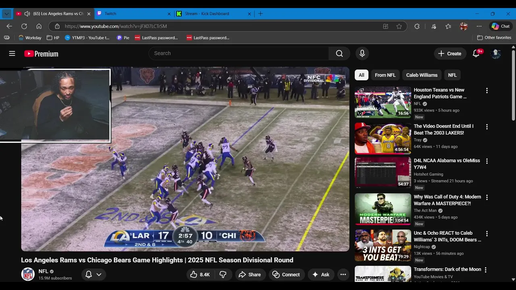Click the Share button

pos(250,275)
